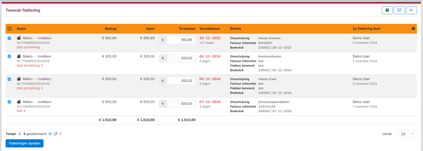Click the company icon in the € 200,00 row
423x151 pixels.
click(x=19, y=56)
